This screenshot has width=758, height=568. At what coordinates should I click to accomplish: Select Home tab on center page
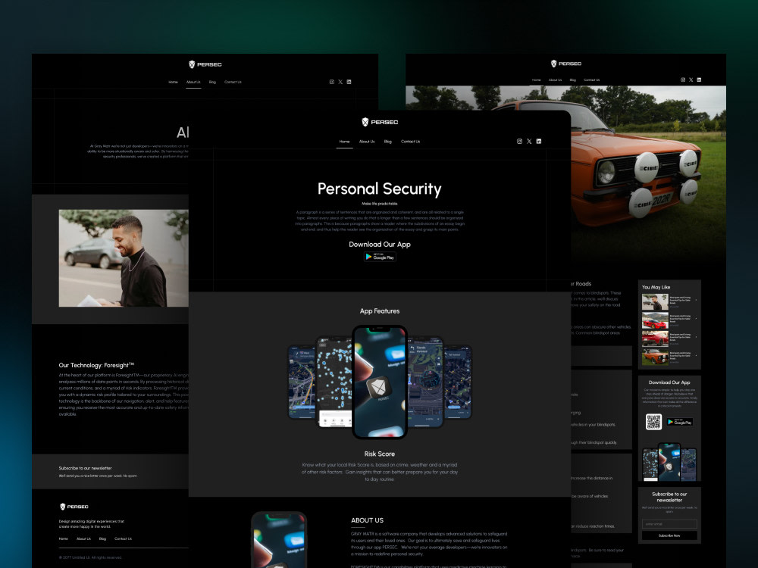(x=344, y=142)
